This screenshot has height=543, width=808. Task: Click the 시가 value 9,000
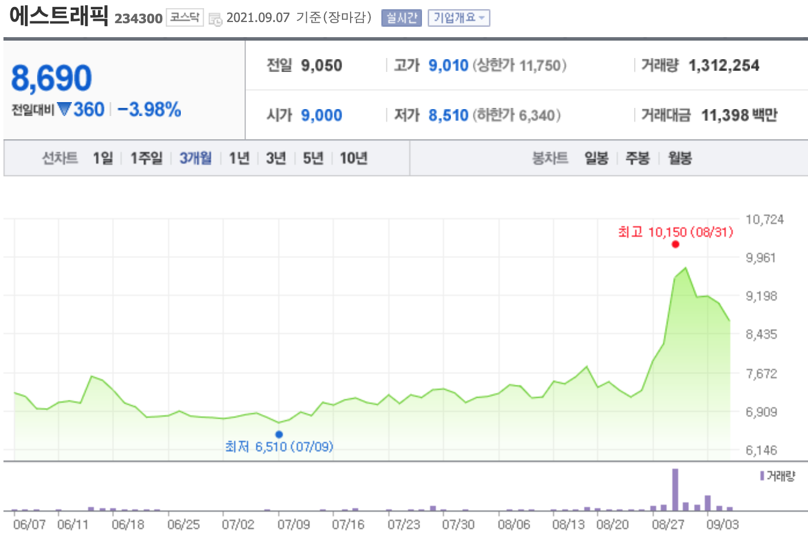322,115
